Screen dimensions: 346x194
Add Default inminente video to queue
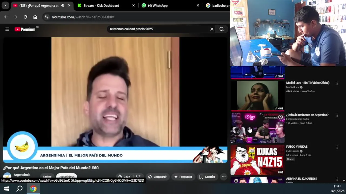click(x=281, y=124)
